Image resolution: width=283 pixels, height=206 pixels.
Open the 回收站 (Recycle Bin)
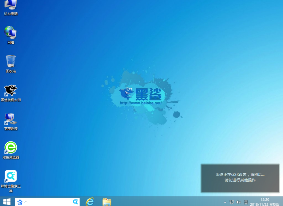pyautogui.click(x=10, y=61)
